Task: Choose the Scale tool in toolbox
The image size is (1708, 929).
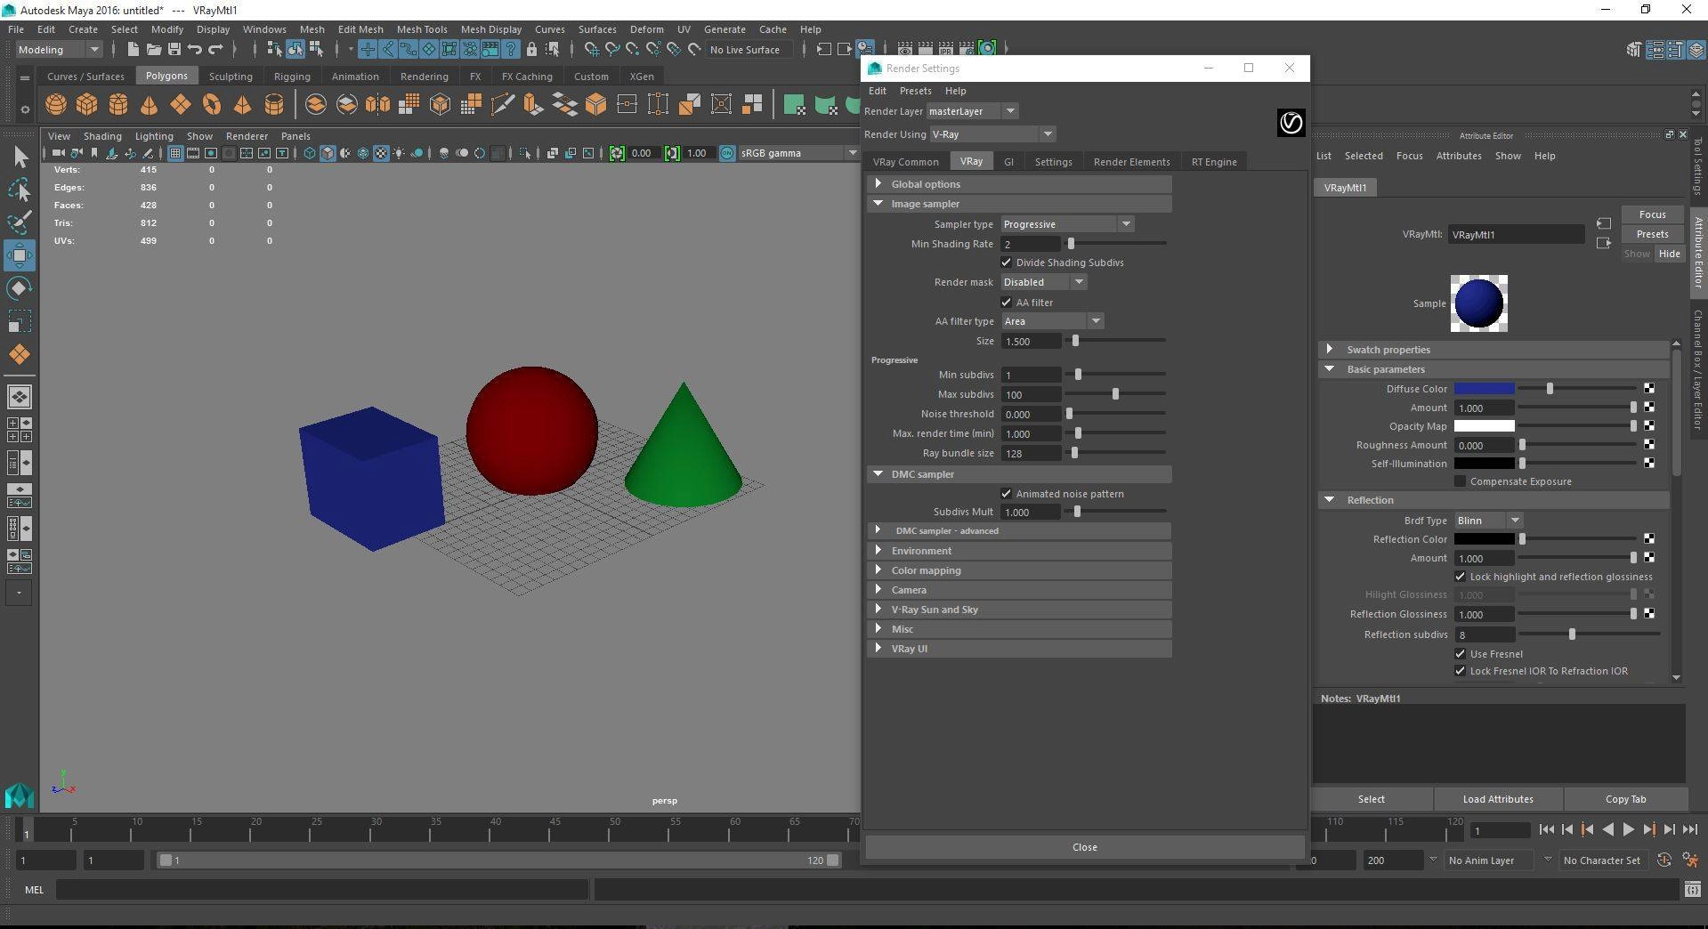Action: 20,321
